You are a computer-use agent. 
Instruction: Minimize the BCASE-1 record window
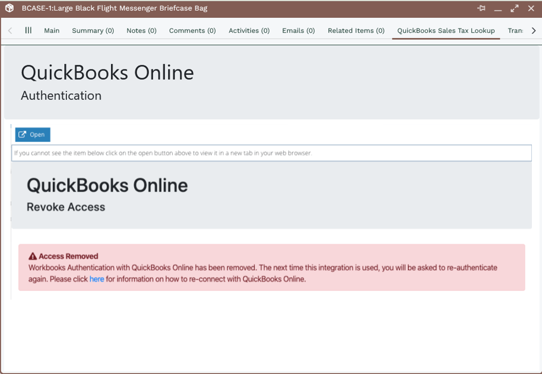click(498, 8)
